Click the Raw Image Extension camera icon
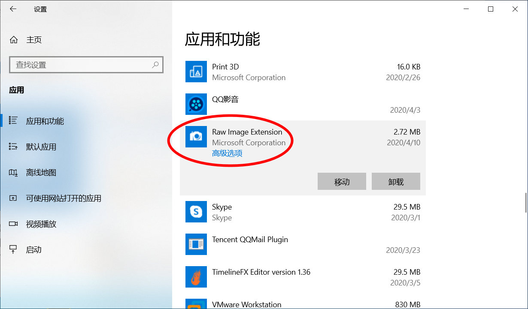 click(x=196, y=137)
